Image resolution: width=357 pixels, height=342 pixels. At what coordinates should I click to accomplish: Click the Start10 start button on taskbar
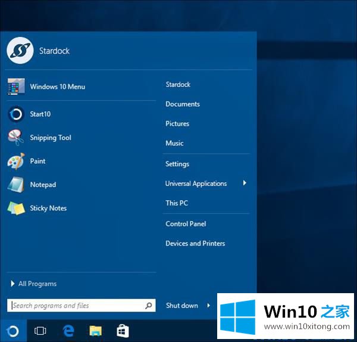click(13, 331)
